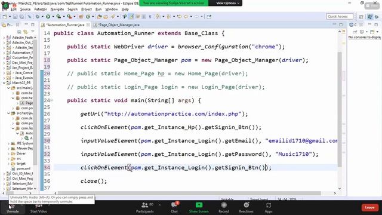Expand the Driver folder node

click(8, 153)
